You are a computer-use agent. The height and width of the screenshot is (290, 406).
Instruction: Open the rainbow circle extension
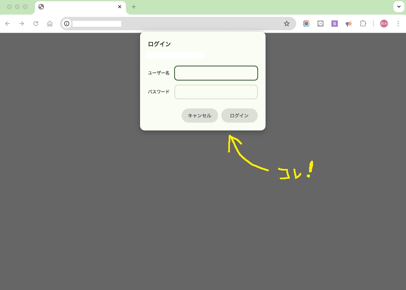tap(306, 24)
